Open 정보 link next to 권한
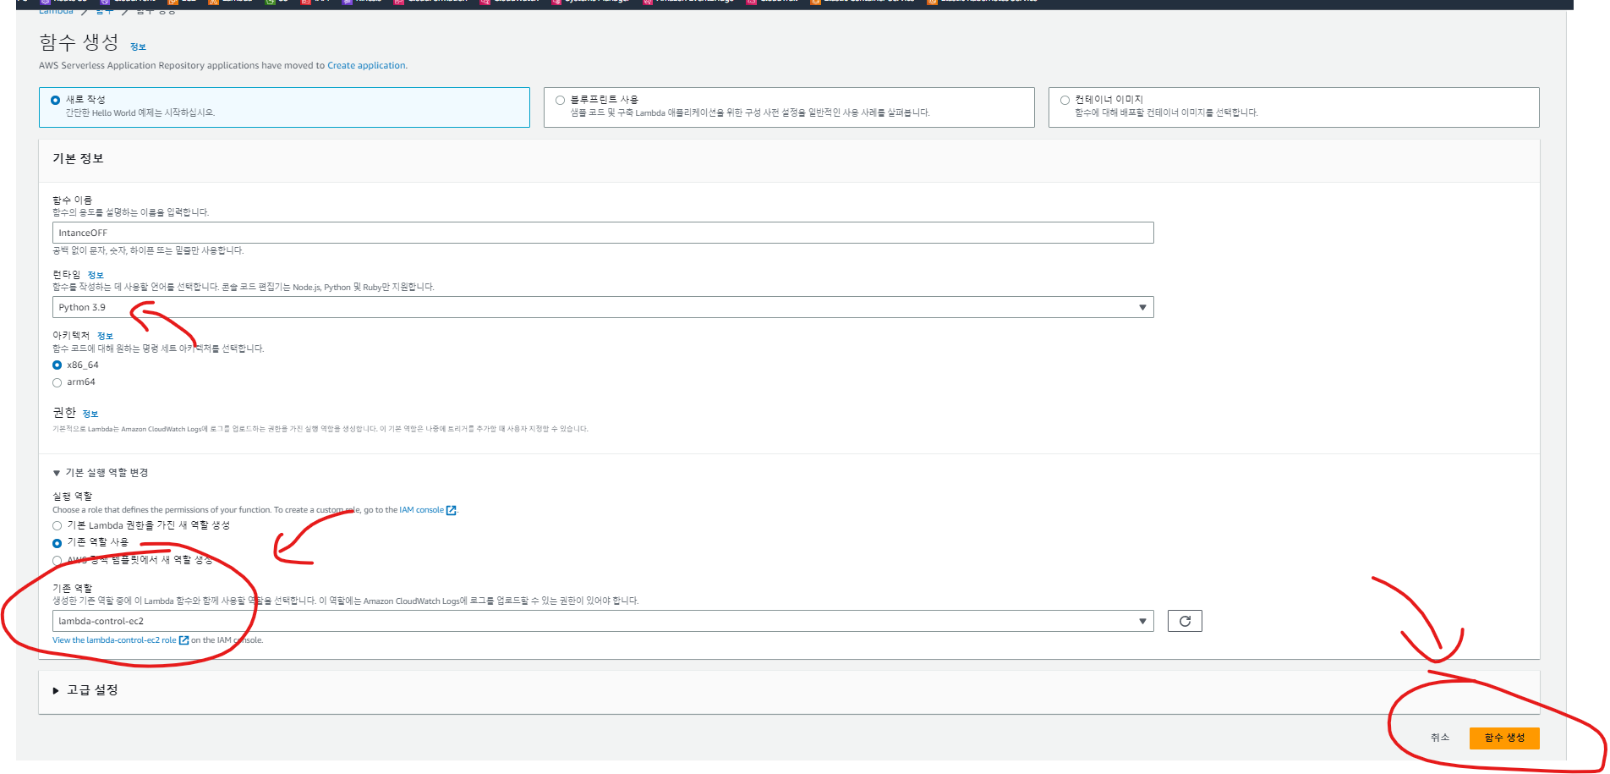 tap(90, 414)
